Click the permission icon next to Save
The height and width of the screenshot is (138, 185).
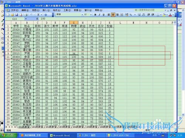pos(21,15)
